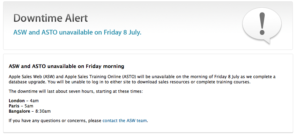
Task: Click the Downtime Alert heading
Action: [51, 18]
